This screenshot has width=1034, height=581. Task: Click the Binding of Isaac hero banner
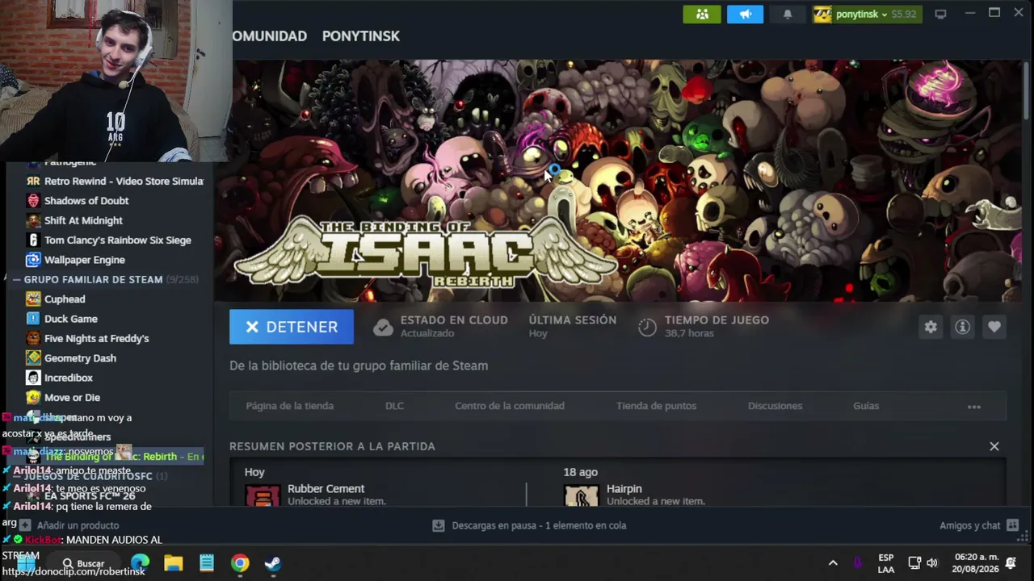618,181
